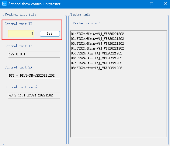Click the Tester version label
Screen dimensions: 170x146
pyautogui.click(x=86, y=23)
